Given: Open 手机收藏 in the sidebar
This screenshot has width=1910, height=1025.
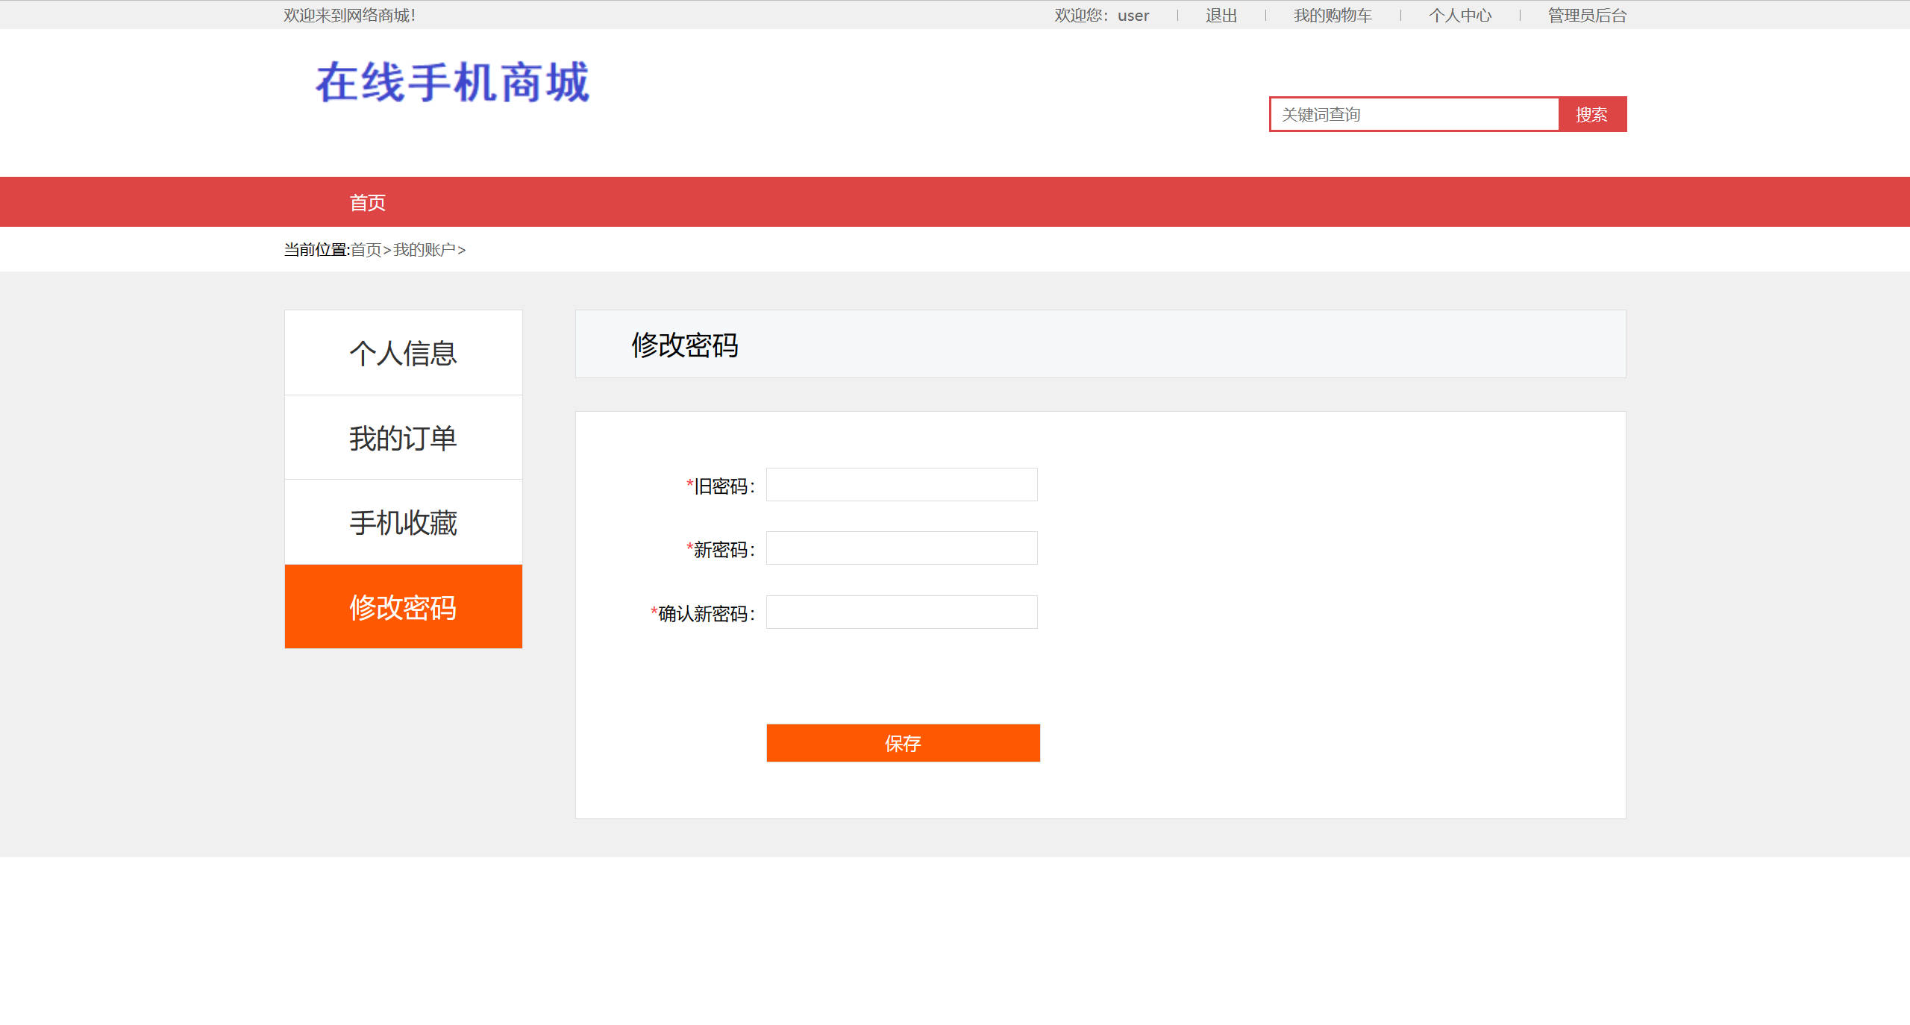Looking at the screenshot, I should [x=403, y=522].
